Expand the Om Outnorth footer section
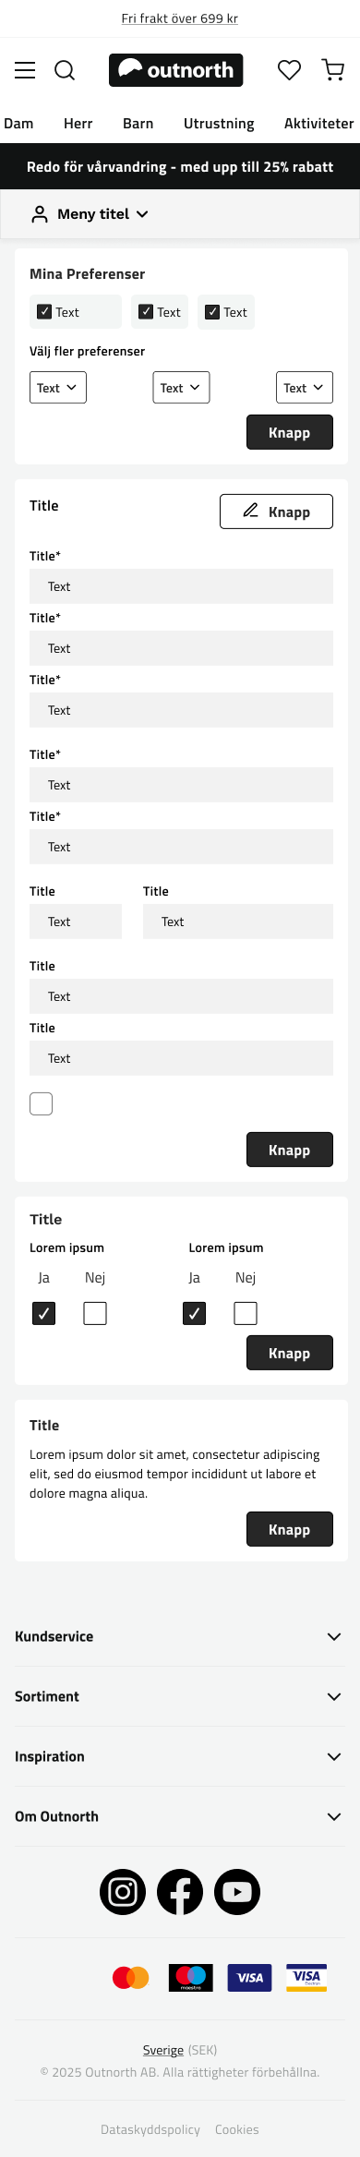This screenshot has width=360, height=2157. 180,1816
